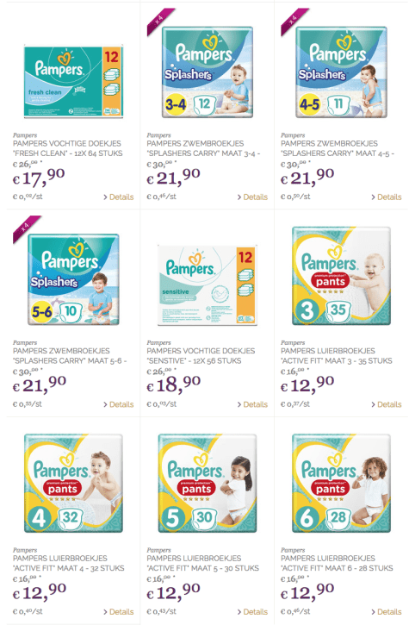This screenshot has height=625, width=409.
Task: Select the Pampers Pants size 5 image
Action: [208, 483]
